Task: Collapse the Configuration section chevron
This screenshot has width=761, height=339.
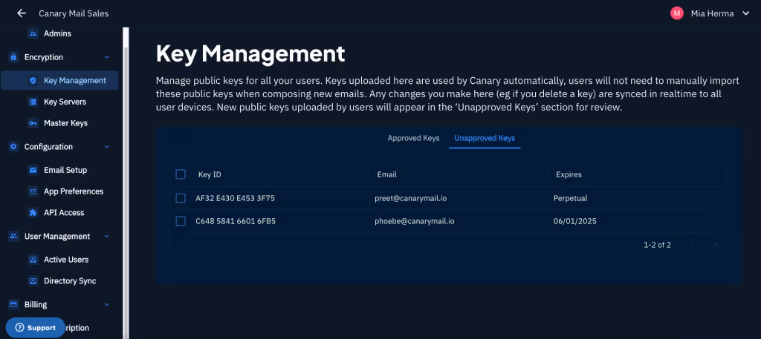Action: [107, 147]
